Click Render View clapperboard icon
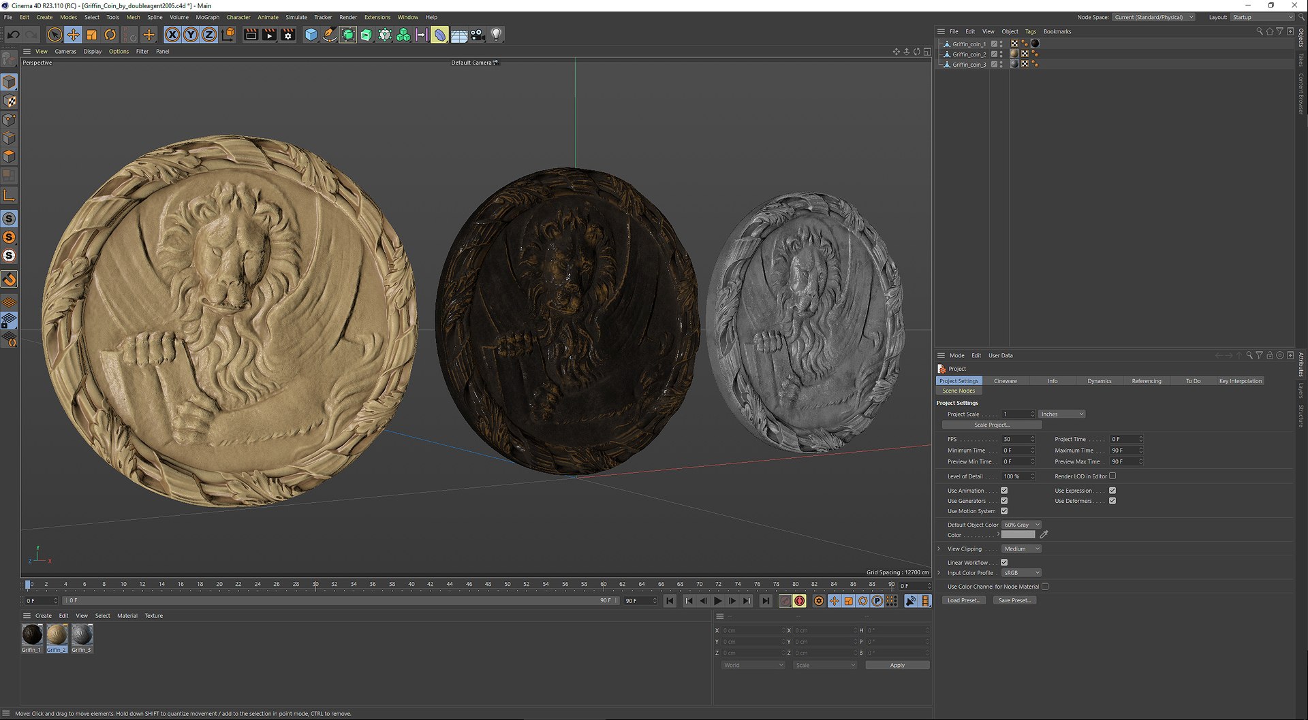 tap(251, 35)
